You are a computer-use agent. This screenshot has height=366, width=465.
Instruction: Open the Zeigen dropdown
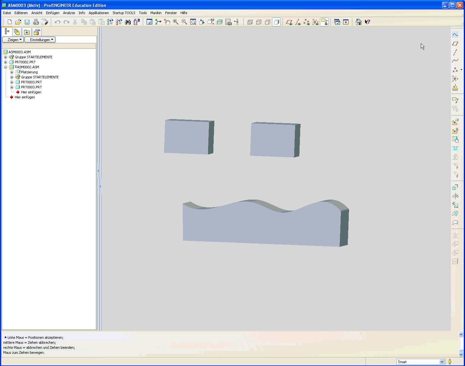[x=13, y=40]
